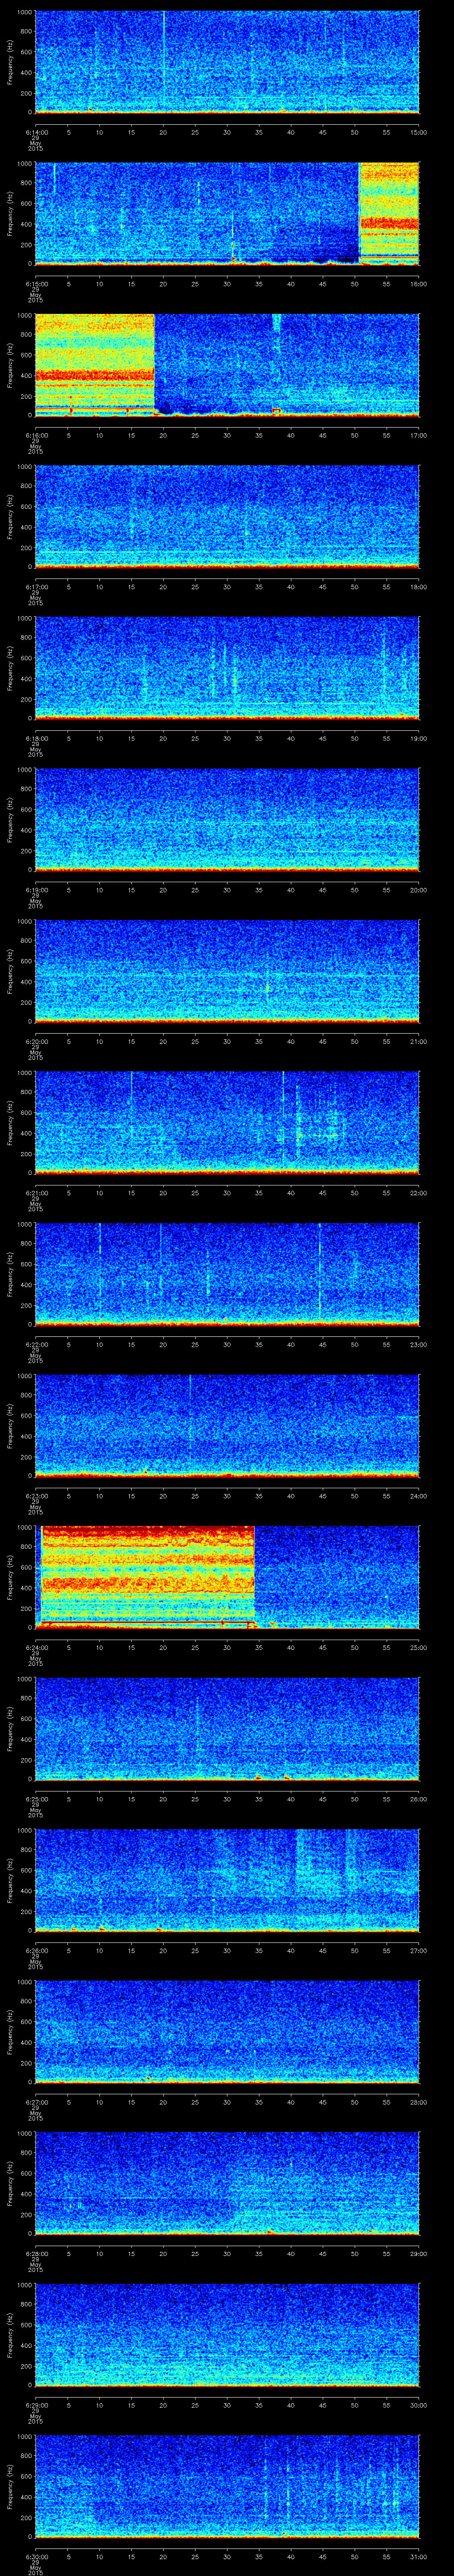
Task: Select the spectrogram panel starting at 6:20:00
Action: 227,971
